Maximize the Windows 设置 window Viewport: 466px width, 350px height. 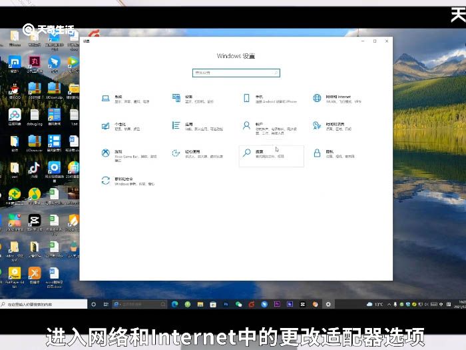pos(375,41)
